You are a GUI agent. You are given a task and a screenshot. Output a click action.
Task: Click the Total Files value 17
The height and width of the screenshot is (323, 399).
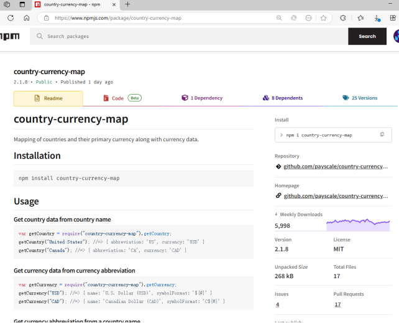click(x=337, y=276)
